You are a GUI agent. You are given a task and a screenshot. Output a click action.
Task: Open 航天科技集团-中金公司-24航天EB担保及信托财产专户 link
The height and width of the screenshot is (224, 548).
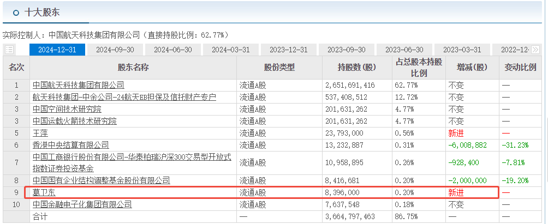click(124, 97)
